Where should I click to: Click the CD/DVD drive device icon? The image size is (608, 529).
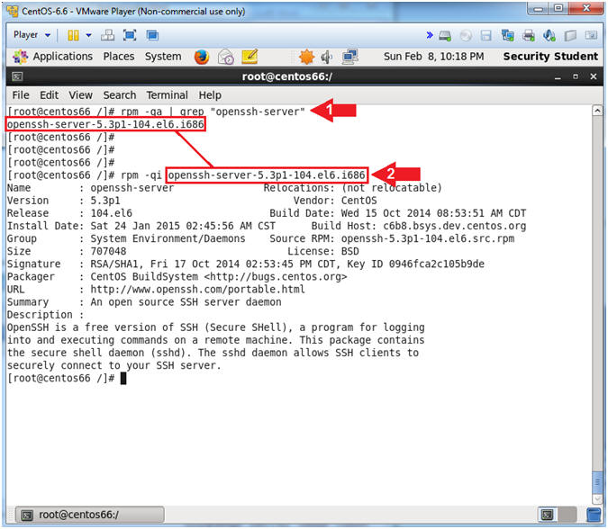click(x=466, y=36)
